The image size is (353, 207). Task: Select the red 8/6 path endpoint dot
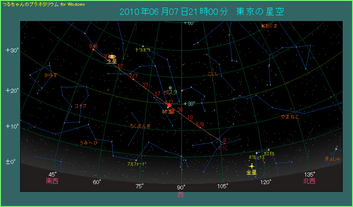pos(93,49)
